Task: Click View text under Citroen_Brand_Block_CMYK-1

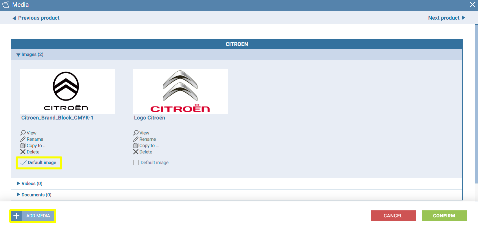Action: tap(32, 133)
